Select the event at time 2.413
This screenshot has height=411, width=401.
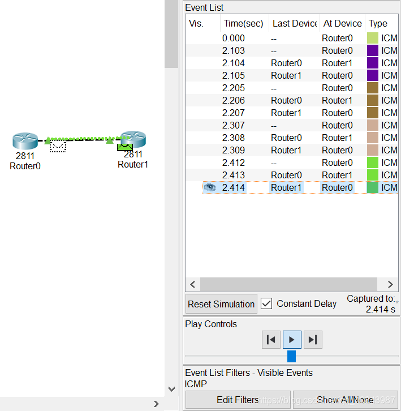[x=292, y=175]
